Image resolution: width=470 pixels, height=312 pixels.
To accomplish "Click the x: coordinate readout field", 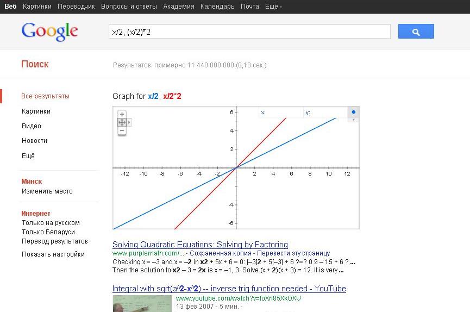I will click(x=280, y=113).
